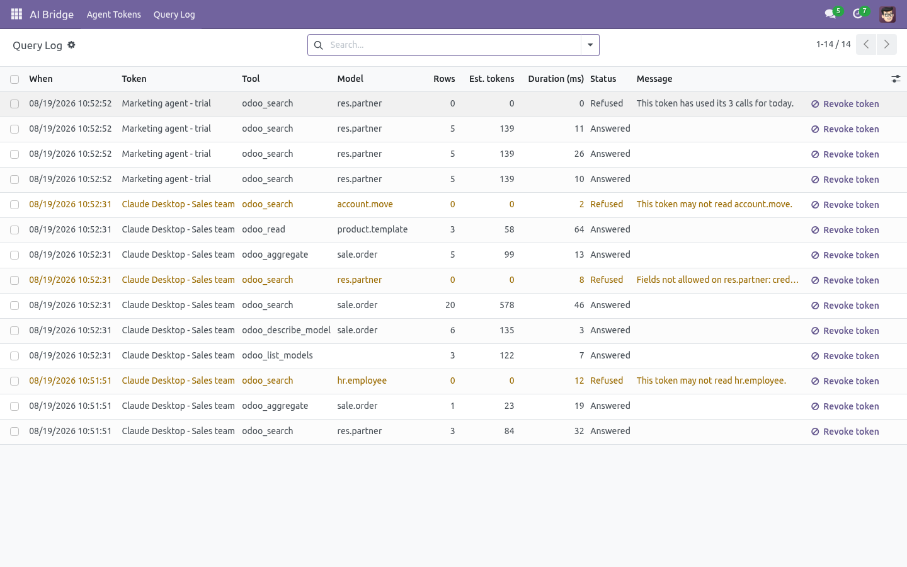
Task: Select the daily-limit refused row checkbox
Action: coord(14,104)
